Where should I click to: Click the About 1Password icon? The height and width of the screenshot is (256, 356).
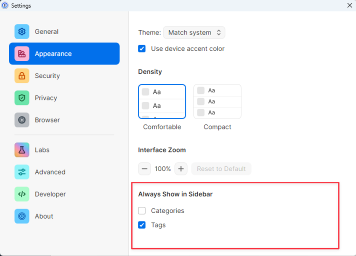pos(22,216)
